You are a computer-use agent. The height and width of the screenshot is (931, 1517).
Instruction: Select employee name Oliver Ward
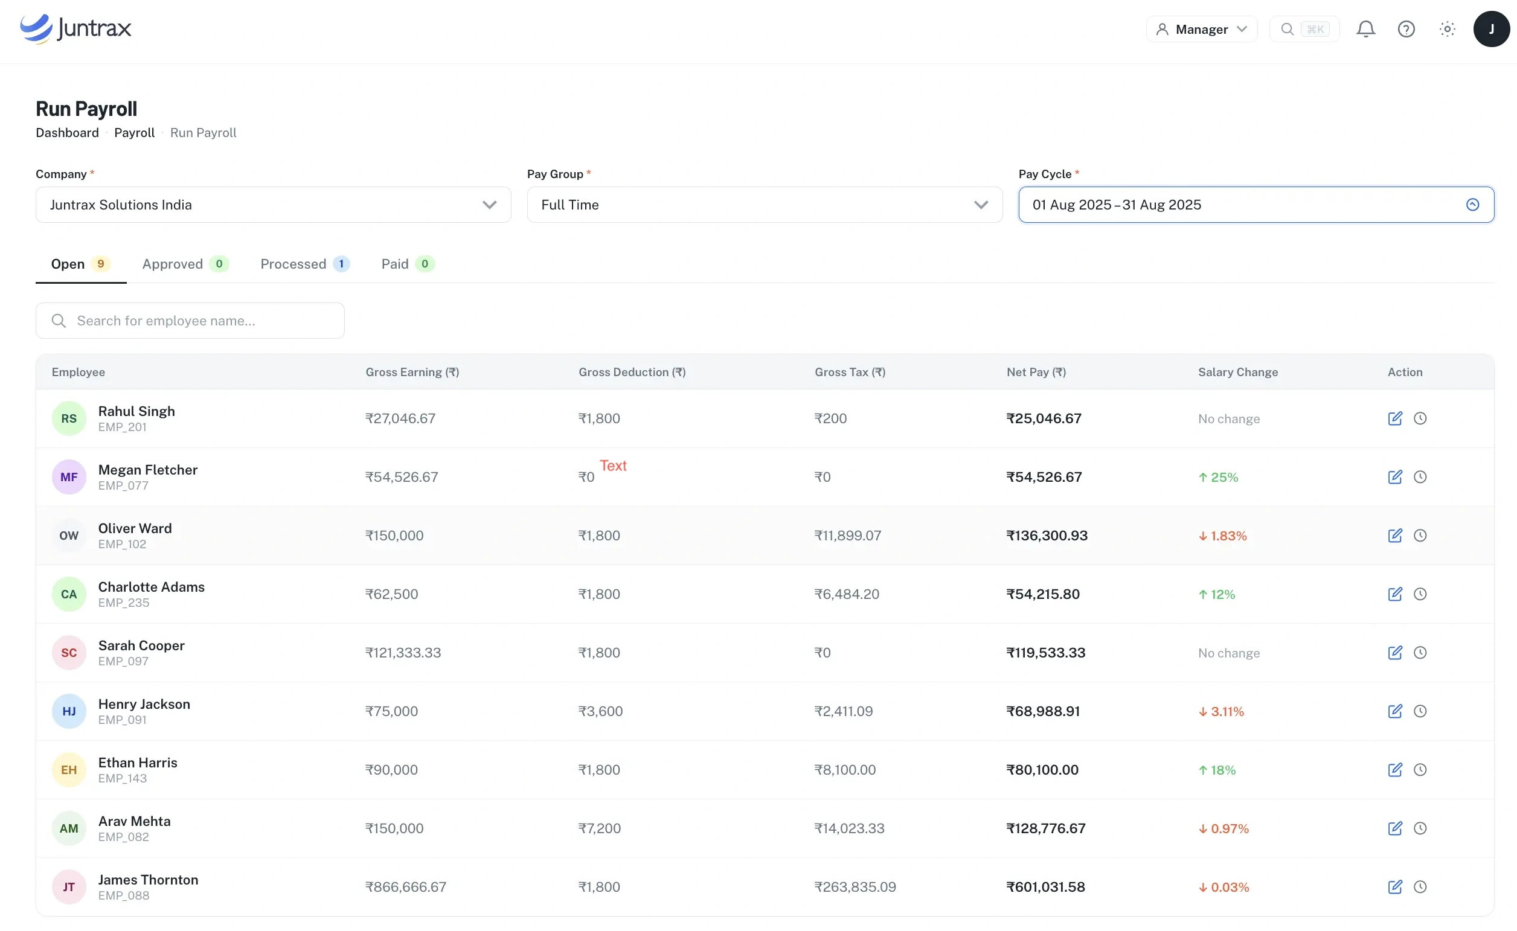(x=135, y=528)
